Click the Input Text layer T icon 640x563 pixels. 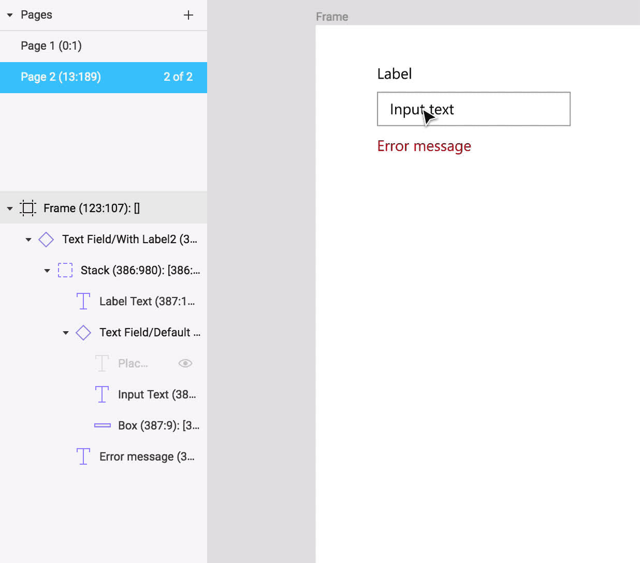tap(102, 394)
